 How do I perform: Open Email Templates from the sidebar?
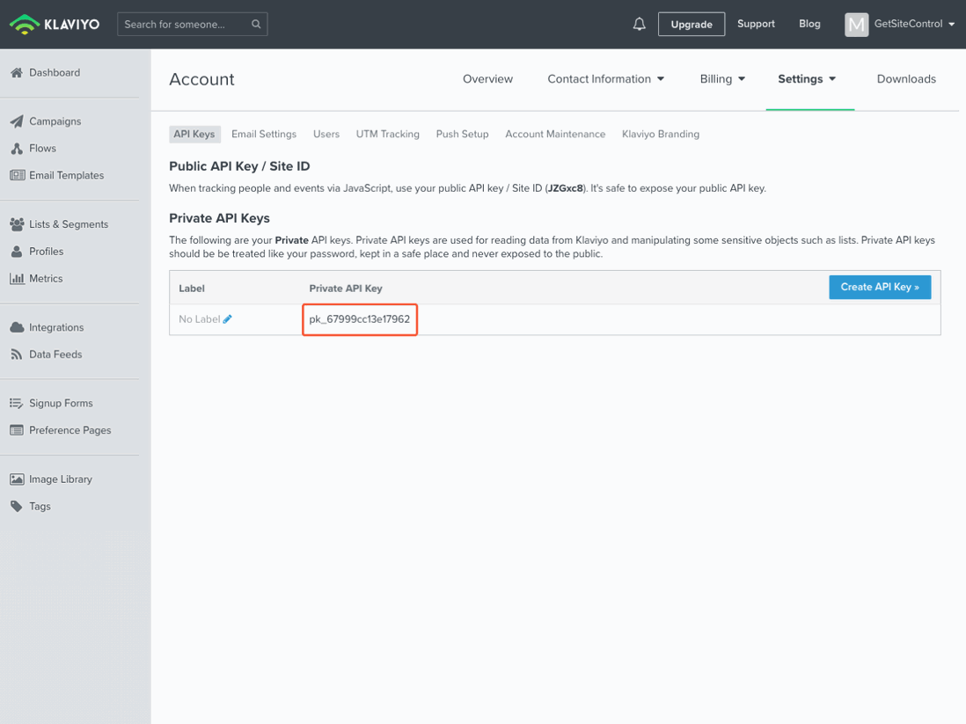(x=65, y=175)
